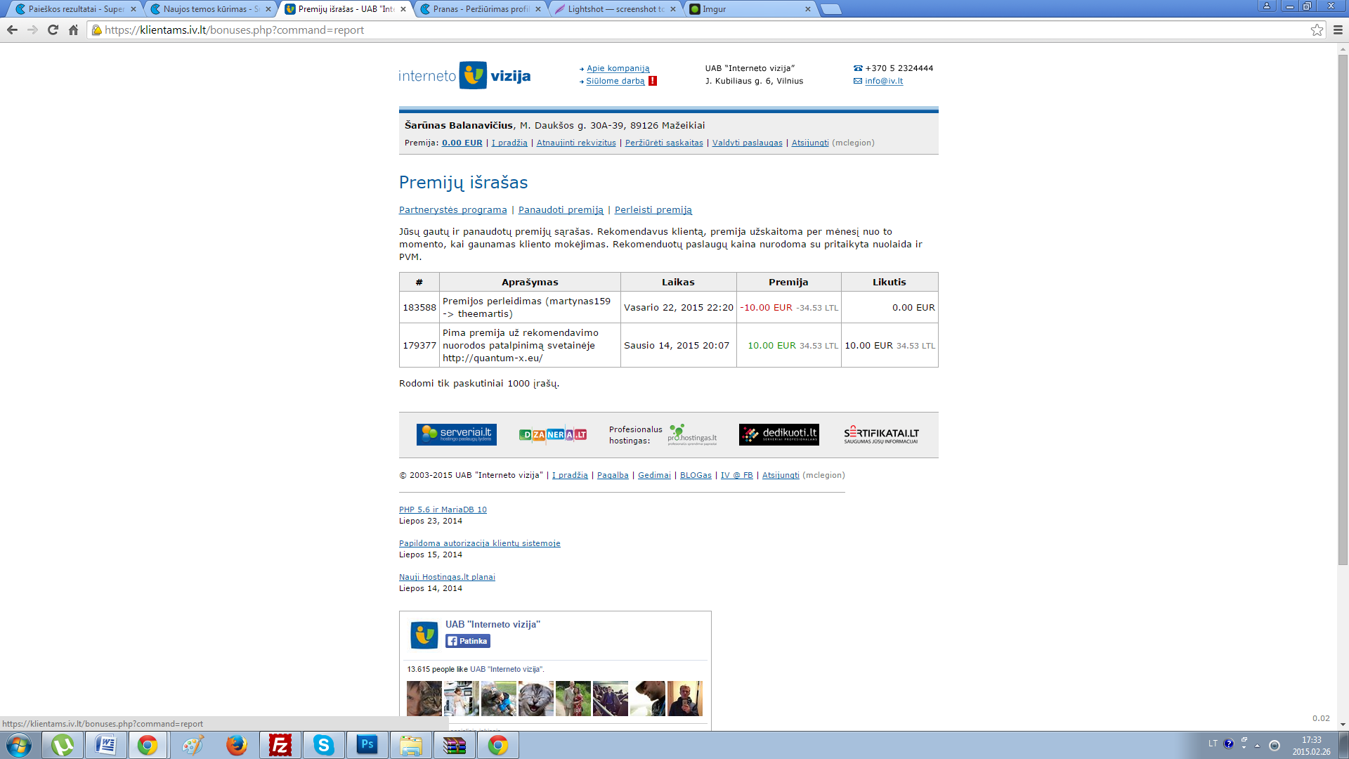The height and width of the screenshot is (759, 1349).
Task: Click the Interneto vizija logo
Action: pos(464,75)
